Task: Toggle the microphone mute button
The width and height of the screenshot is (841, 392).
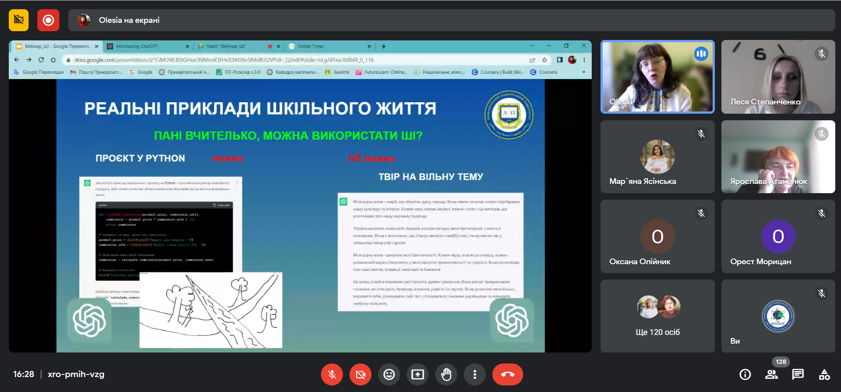Action: 332,374
